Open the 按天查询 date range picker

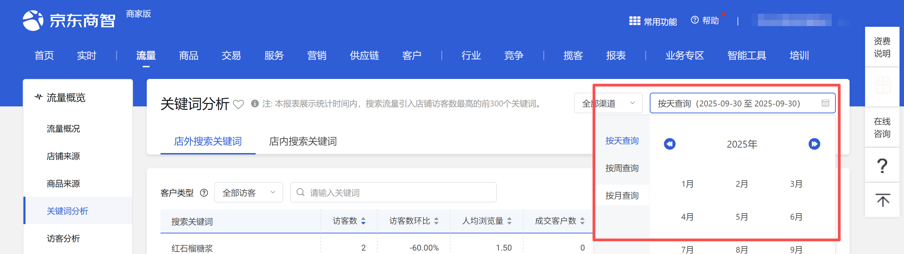[x=742, y=103]
